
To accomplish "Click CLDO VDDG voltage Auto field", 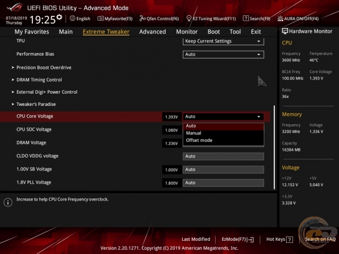I will coord(224,157).
